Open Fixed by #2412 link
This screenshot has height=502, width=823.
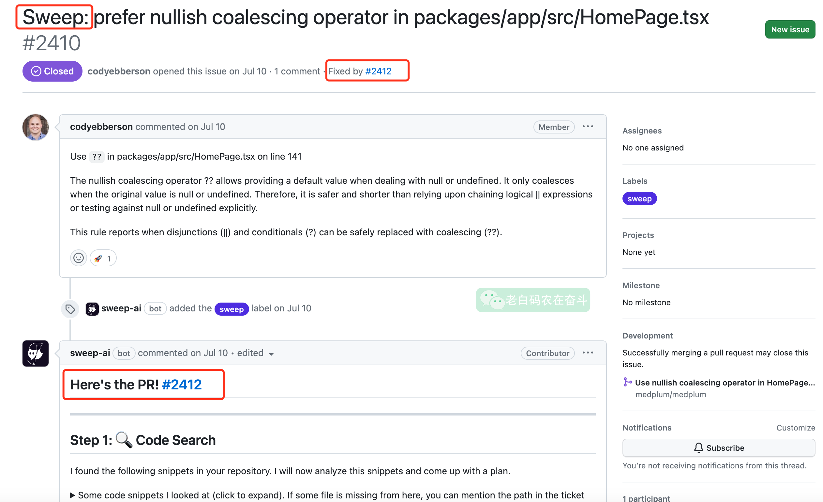point(378,71)
